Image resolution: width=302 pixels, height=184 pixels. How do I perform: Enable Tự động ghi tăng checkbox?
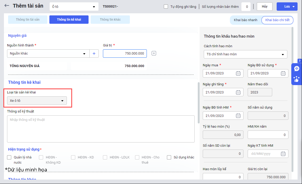(166, 7)
